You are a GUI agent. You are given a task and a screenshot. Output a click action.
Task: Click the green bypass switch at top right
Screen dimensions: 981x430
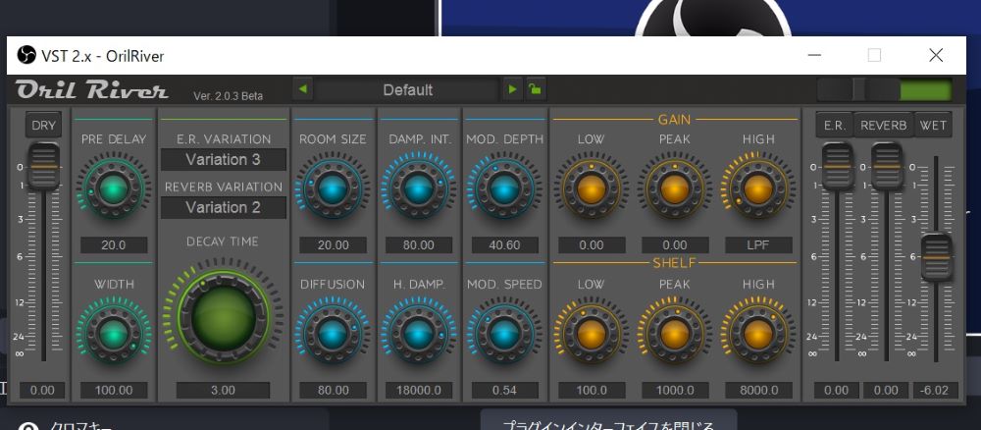click(925, 90)
